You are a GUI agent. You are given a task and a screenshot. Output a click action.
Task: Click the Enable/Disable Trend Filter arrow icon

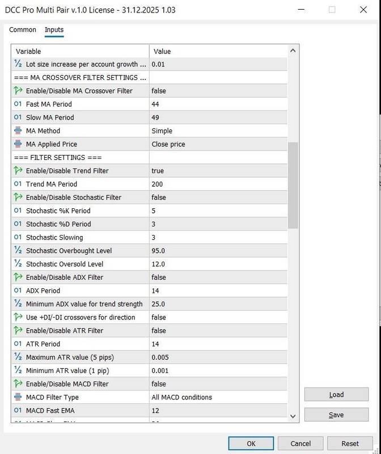(18, 171)
